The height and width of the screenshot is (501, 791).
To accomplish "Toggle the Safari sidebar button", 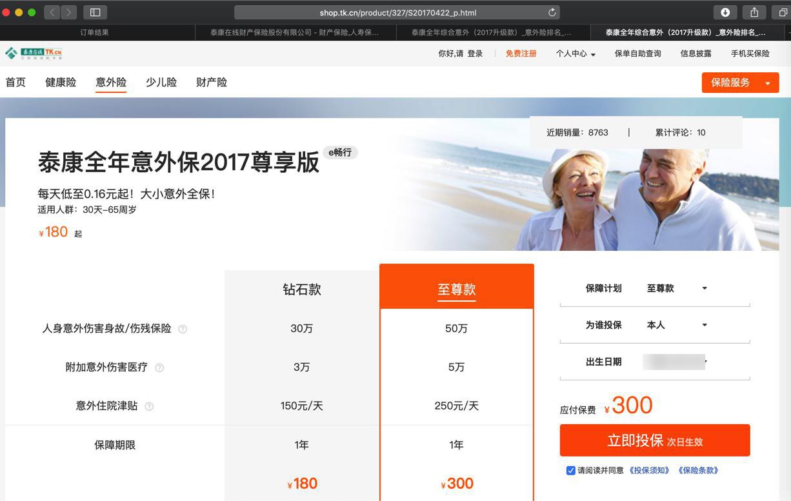I will (95, 12).
